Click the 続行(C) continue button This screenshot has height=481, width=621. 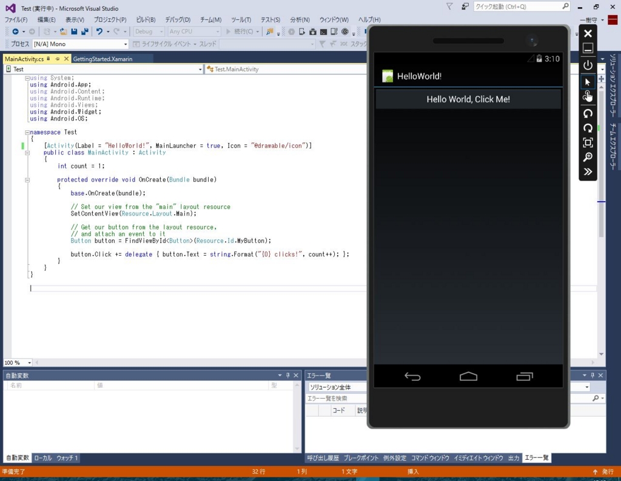[x=240, y=32]
